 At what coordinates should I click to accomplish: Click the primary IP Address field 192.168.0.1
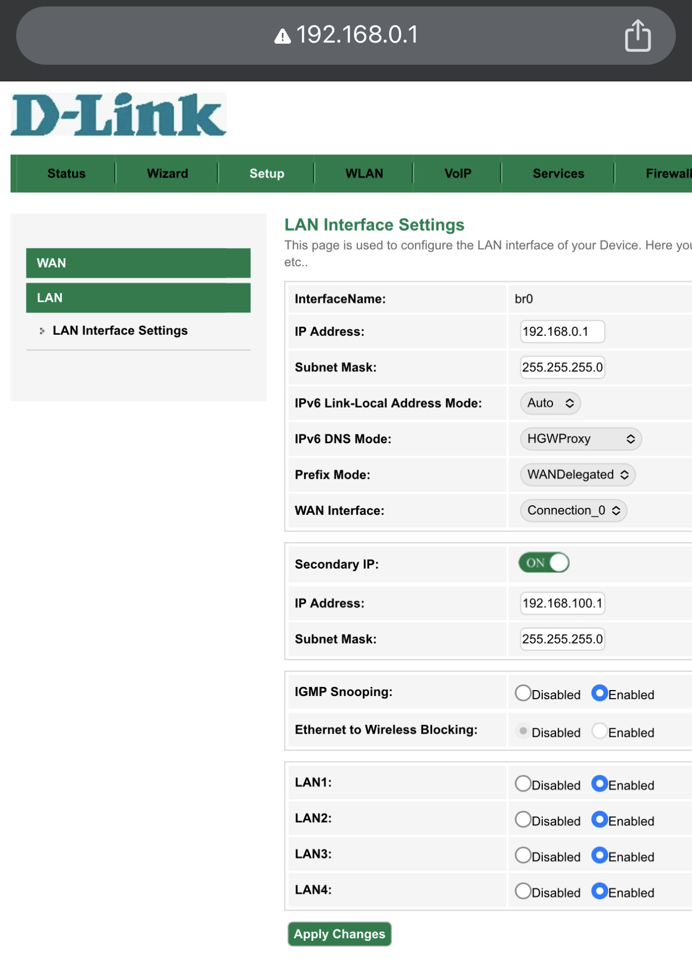coord(562,332)
